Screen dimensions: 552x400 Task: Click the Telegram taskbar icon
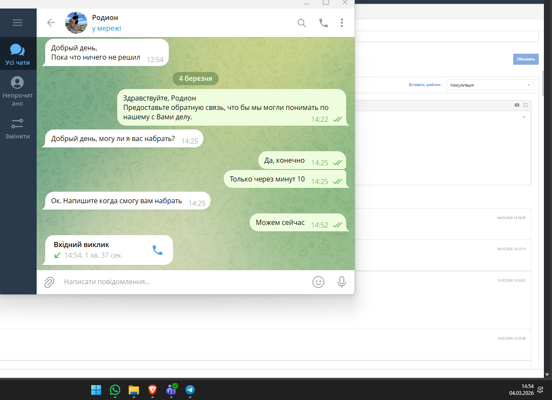point(190,390)
